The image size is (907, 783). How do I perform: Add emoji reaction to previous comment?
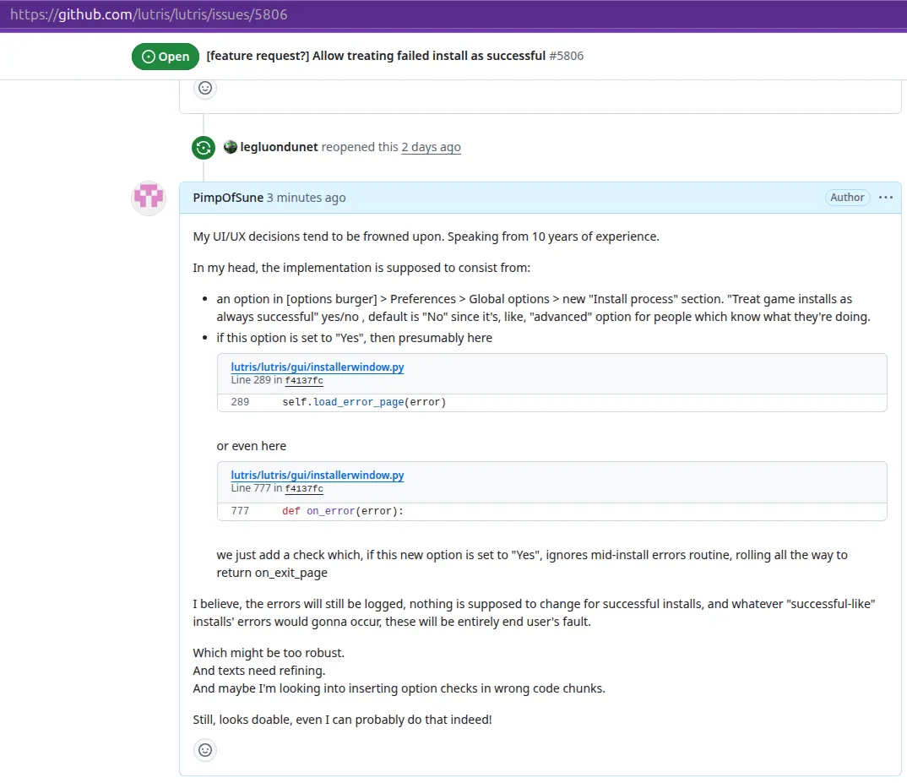point(205,88)
